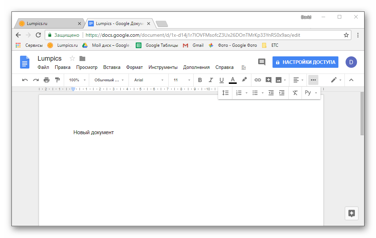The image size is (376, 238).
Task: Increase paragraph indent
Action: point(282,93)
